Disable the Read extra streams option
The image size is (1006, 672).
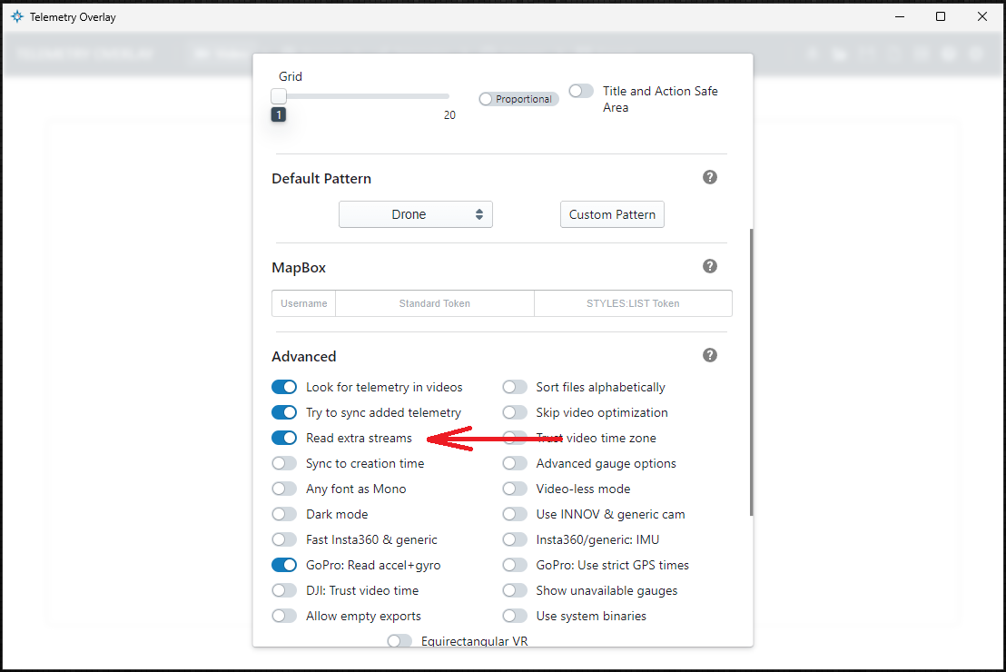pos(284,438)
